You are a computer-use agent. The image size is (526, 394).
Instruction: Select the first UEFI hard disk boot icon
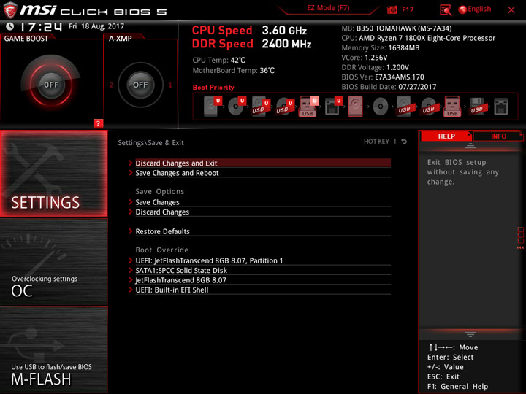[212, 107]
